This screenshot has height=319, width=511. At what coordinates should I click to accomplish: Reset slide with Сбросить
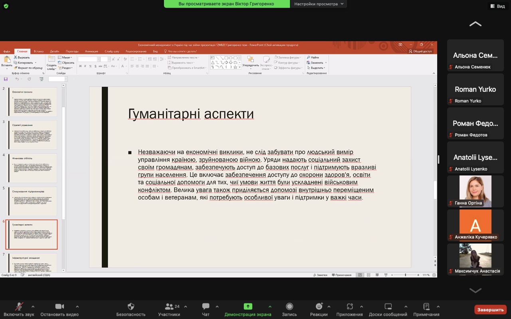coord(66,63)
